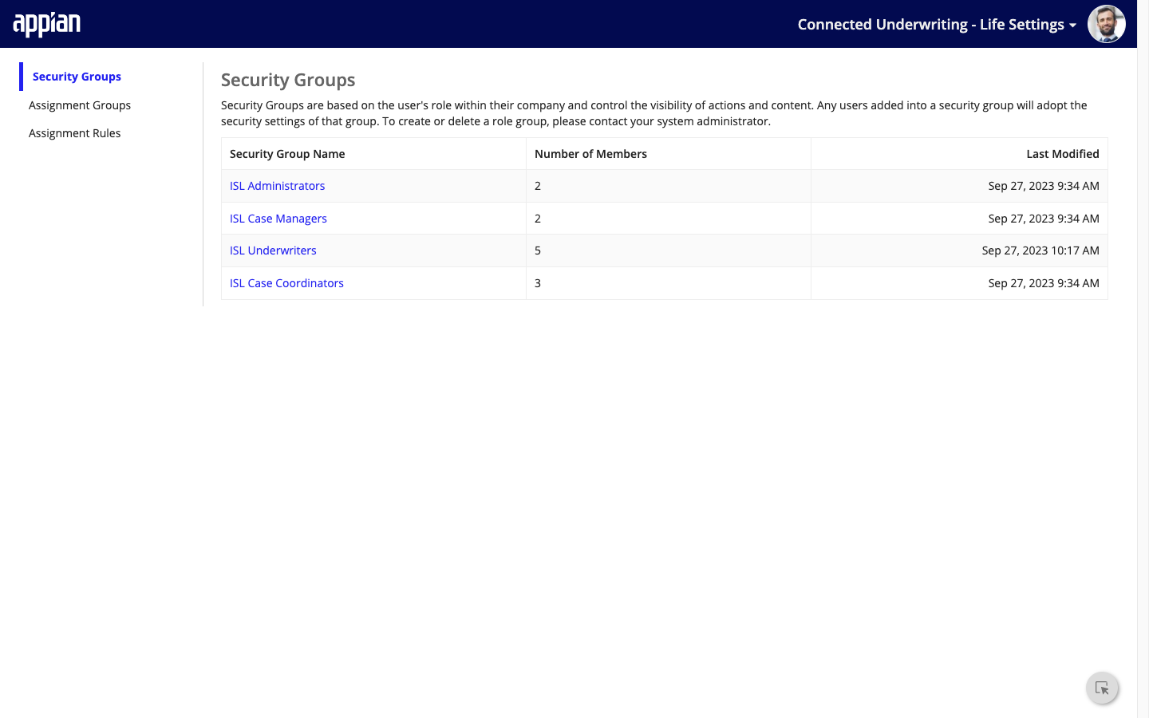This screenshot has height=718, width=1149.
Task: Open the Assignment Groups sidebar tab
Action: (x=80, y=105)
